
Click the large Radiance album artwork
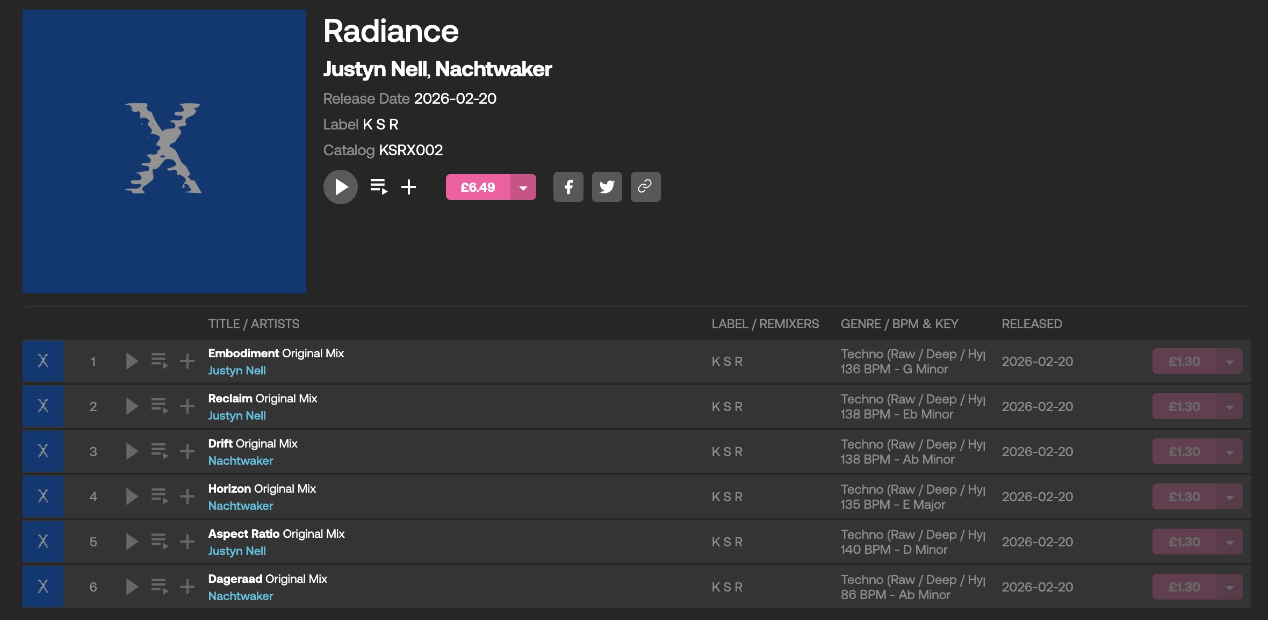[x=164, y=152]
